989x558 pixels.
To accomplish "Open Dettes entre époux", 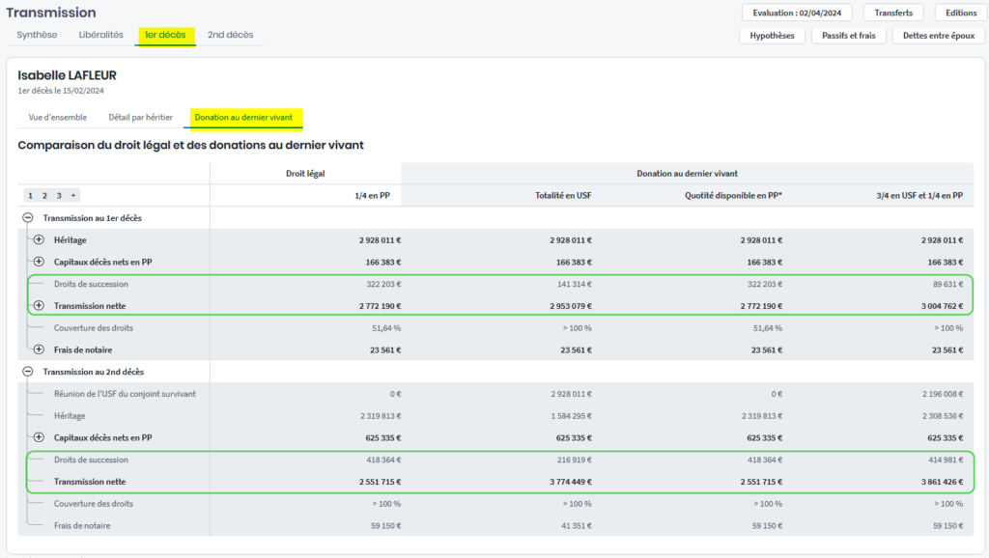I will coord(939,36).
